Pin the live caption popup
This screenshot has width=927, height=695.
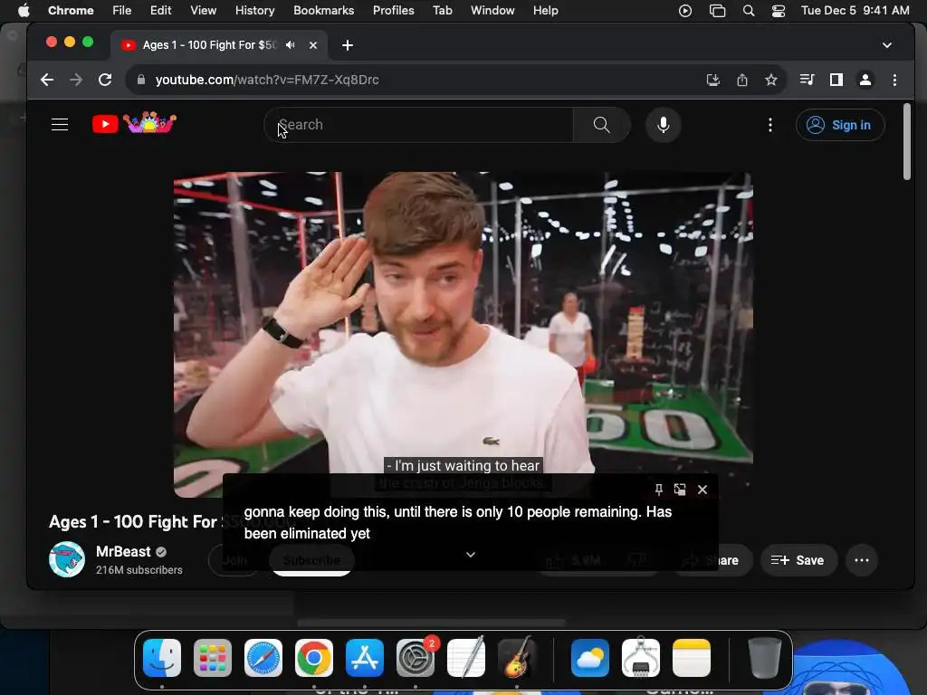coord(659,490)
